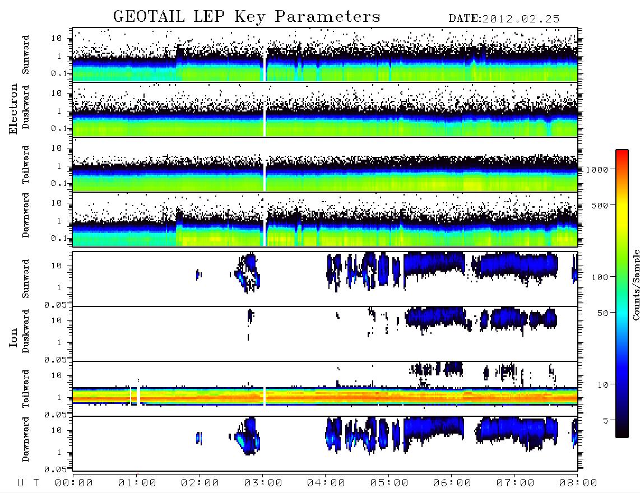640x493 pixels.
Task: Click the 03:00 time tick label
Action: click(263, 483)
